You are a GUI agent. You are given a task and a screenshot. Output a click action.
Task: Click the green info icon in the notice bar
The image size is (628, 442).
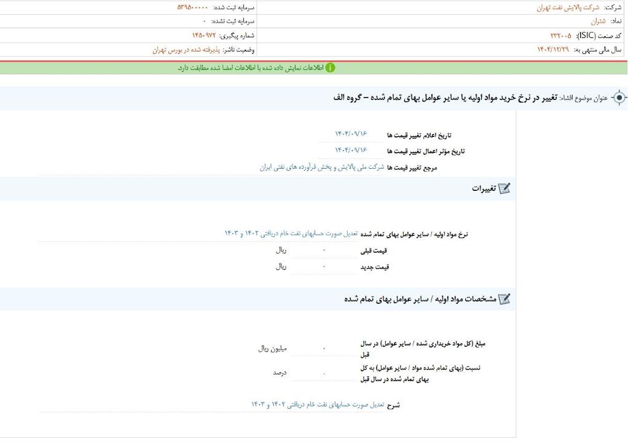point(331,68)
